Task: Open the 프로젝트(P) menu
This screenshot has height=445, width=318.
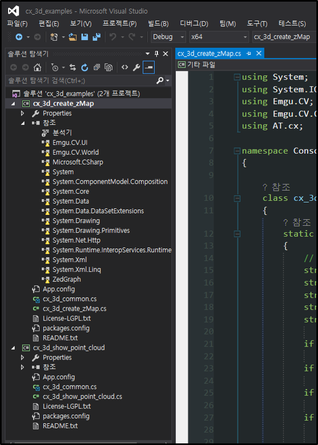Action: pos(120,24)
